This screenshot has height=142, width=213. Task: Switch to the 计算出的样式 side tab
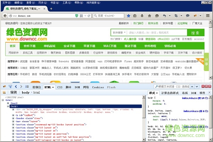pos(170,93)
